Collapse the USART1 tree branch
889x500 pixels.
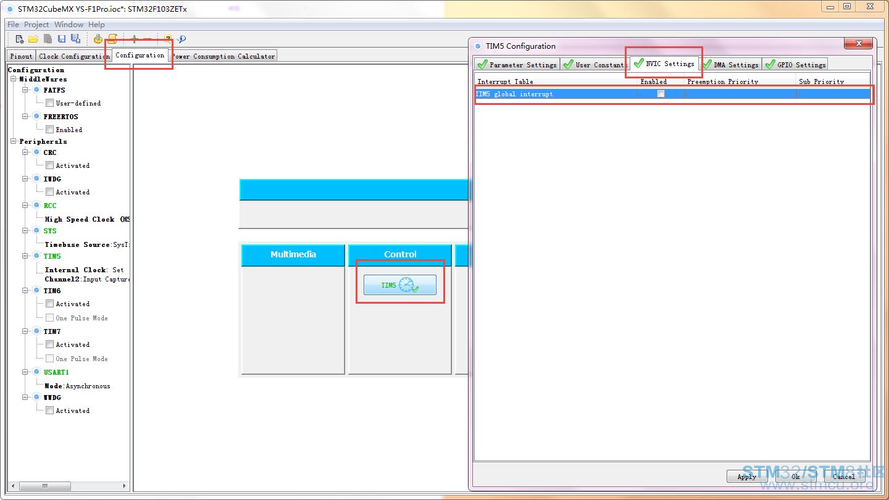(x=26, y=372)
